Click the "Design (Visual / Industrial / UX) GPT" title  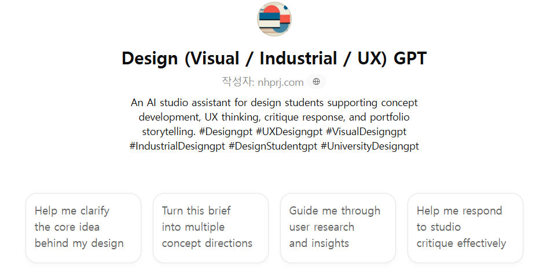[x=274, y=59]
